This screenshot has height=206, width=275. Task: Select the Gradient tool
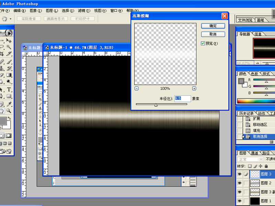pyautogui.click(x=9, y=75)
